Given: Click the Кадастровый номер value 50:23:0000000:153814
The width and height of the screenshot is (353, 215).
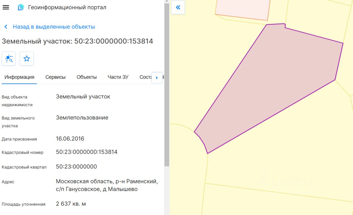Looking at the screenshot, I should point(87,152).
